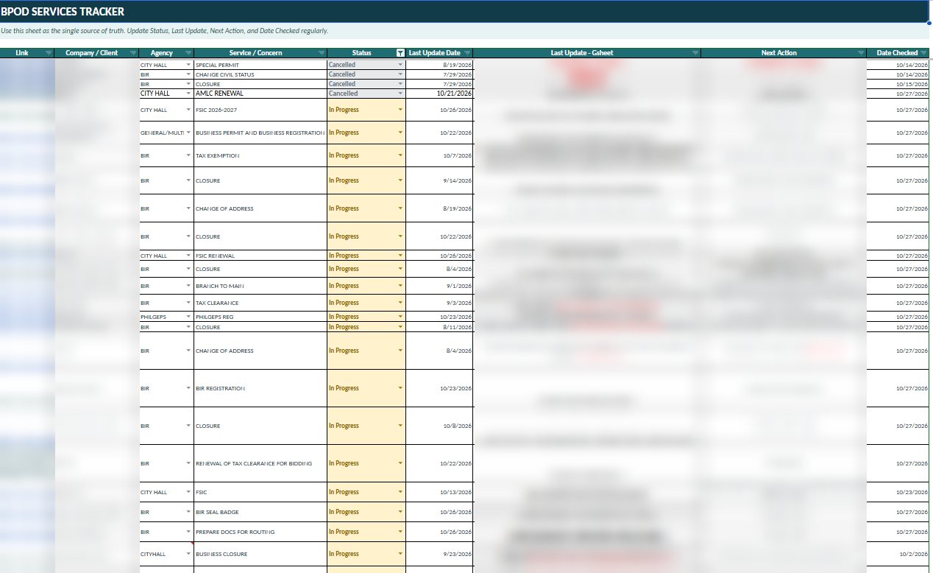Select the 10/13/2026 last update date cell

tap(439, 492)
